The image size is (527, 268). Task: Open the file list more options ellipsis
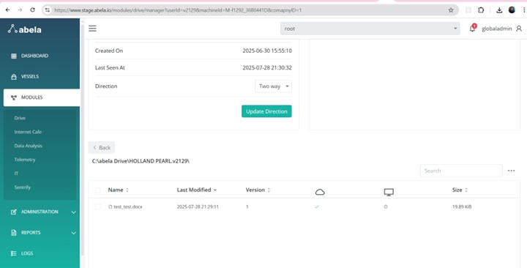pyautogui.click(x=511, y=171)
